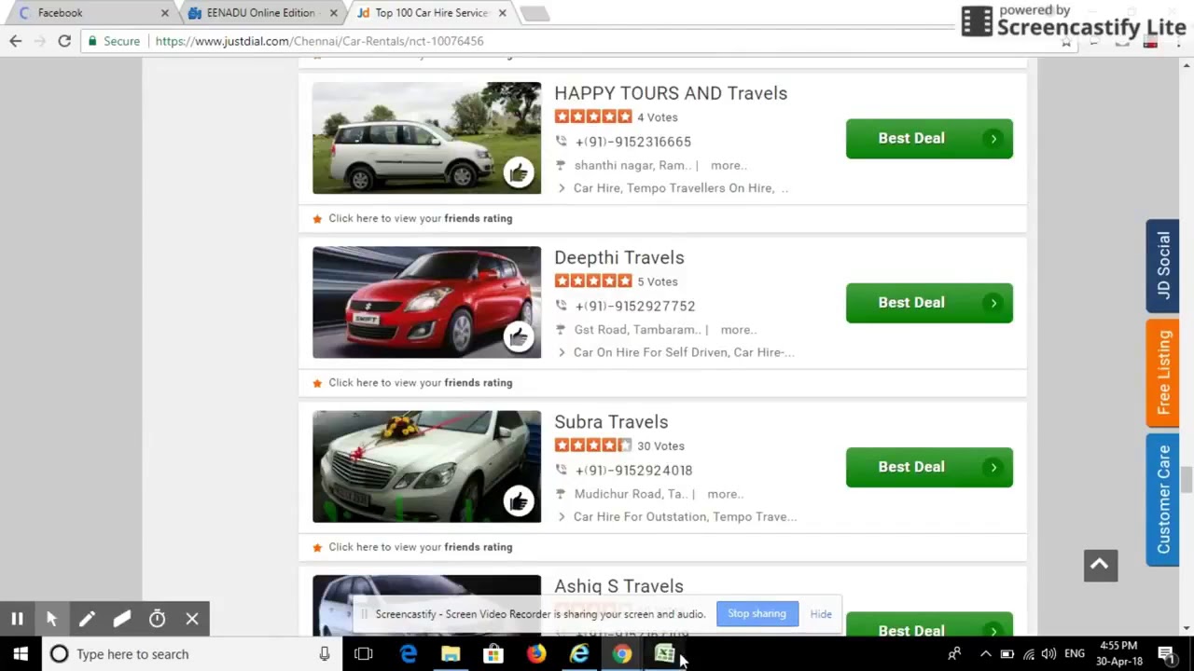
Task: Open Subra Travels listing title
Action: point(611,422)
